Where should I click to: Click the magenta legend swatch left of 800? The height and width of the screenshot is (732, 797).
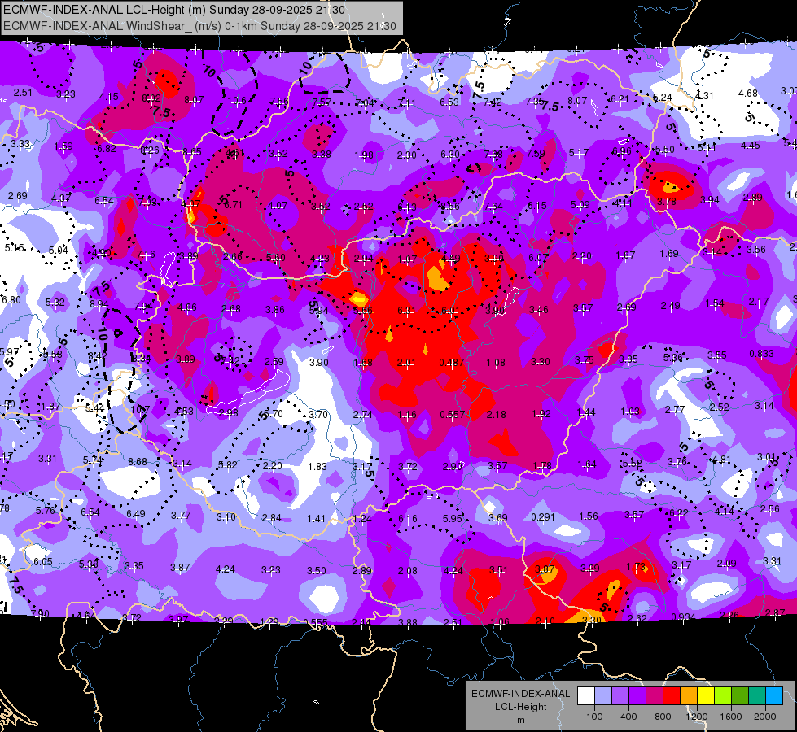(655, 696)
